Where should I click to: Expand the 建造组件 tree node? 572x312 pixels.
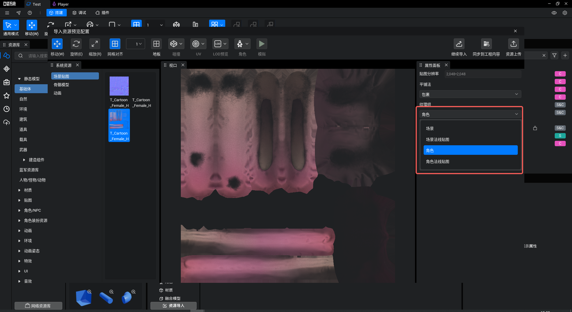point(24,160)
